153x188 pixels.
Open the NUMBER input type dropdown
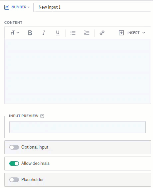click(21, 7)
